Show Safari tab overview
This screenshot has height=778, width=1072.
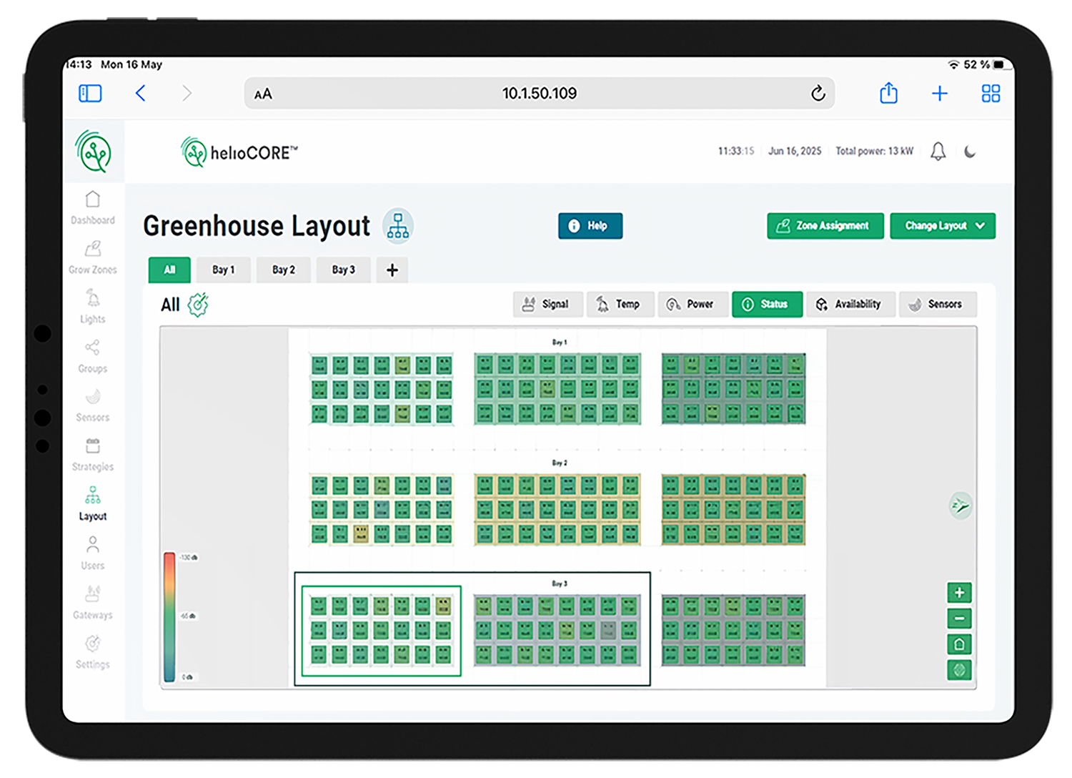point(991,93)
